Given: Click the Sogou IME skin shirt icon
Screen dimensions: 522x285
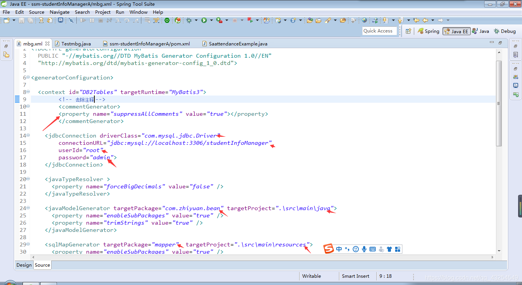Looking at the screenshot, I should [x=389, y=249].
